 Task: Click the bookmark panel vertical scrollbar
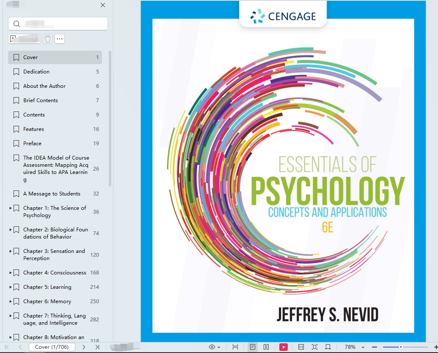pos(110,118)
